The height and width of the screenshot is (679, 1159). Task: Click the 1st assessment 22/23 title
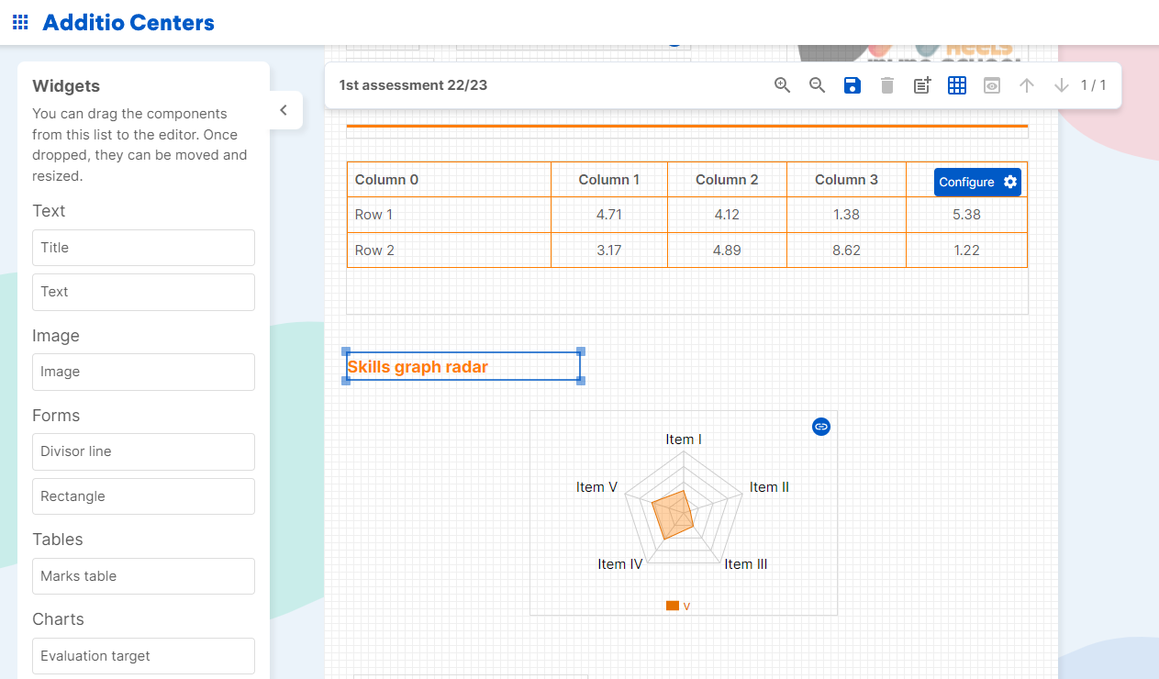pos(413,85)
